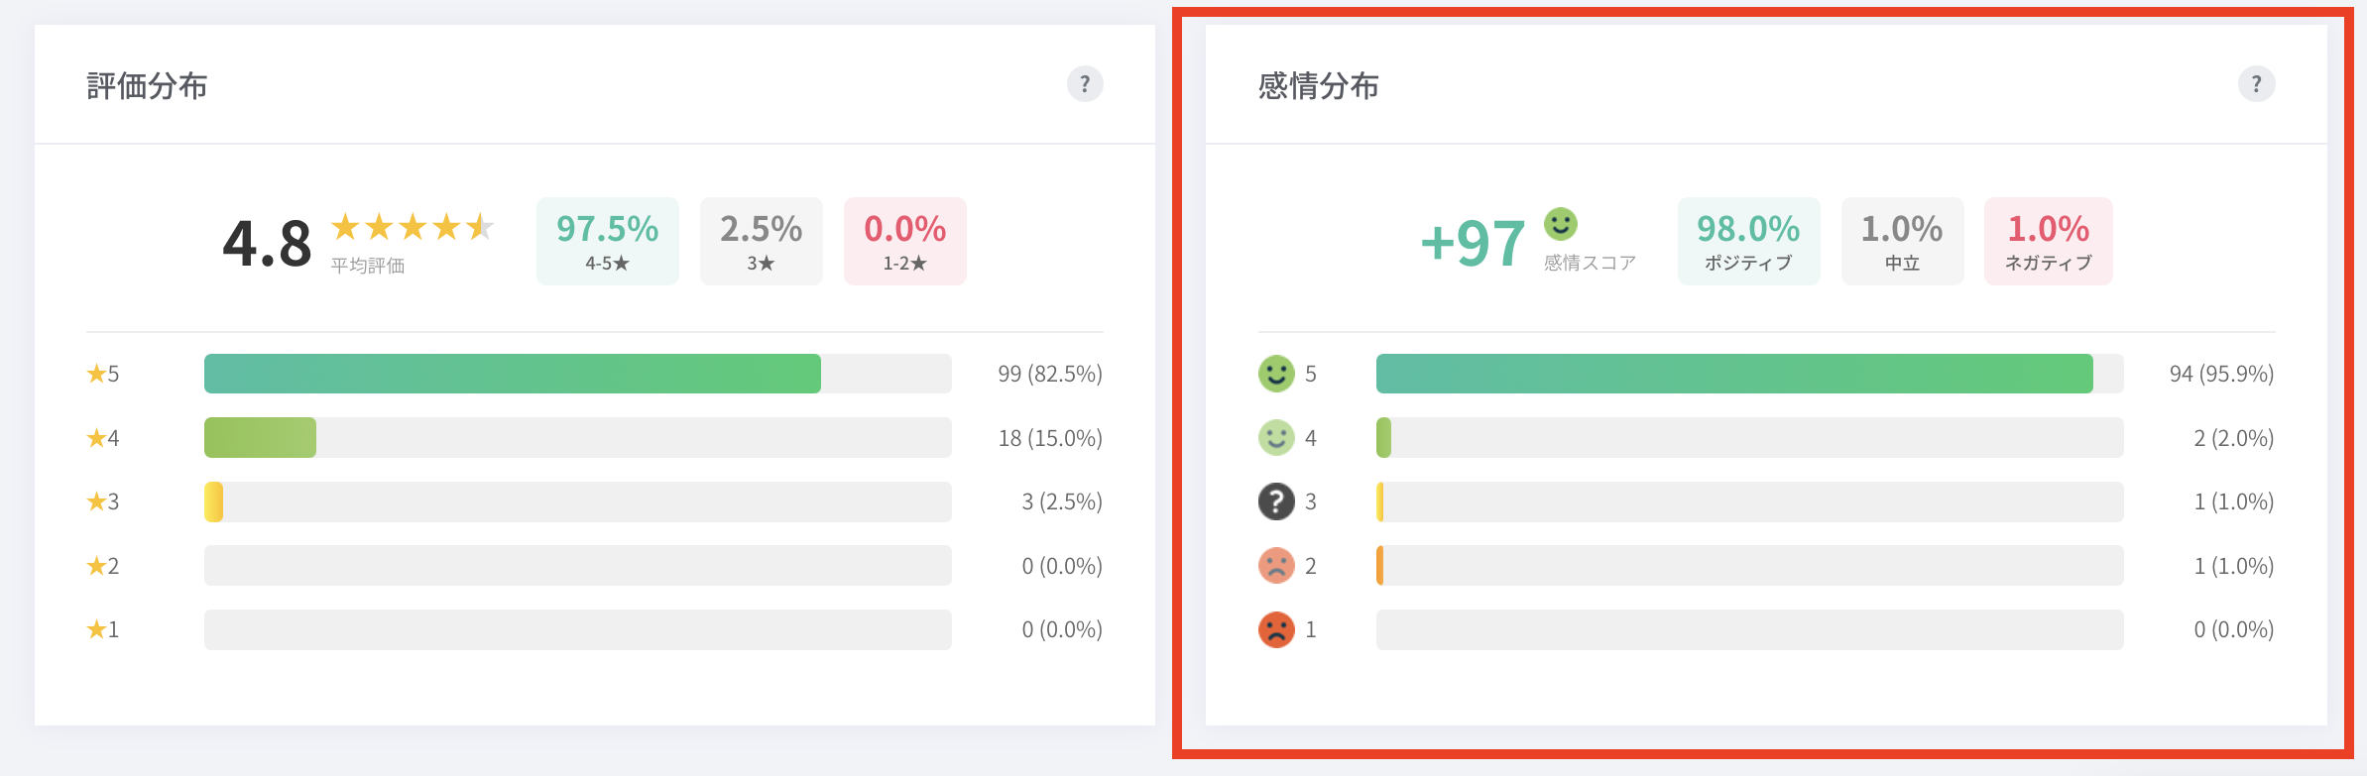Click the sentiment level 2 sad face
This screenshot has height=776, width=2367.
click(x=1276, y=565)
